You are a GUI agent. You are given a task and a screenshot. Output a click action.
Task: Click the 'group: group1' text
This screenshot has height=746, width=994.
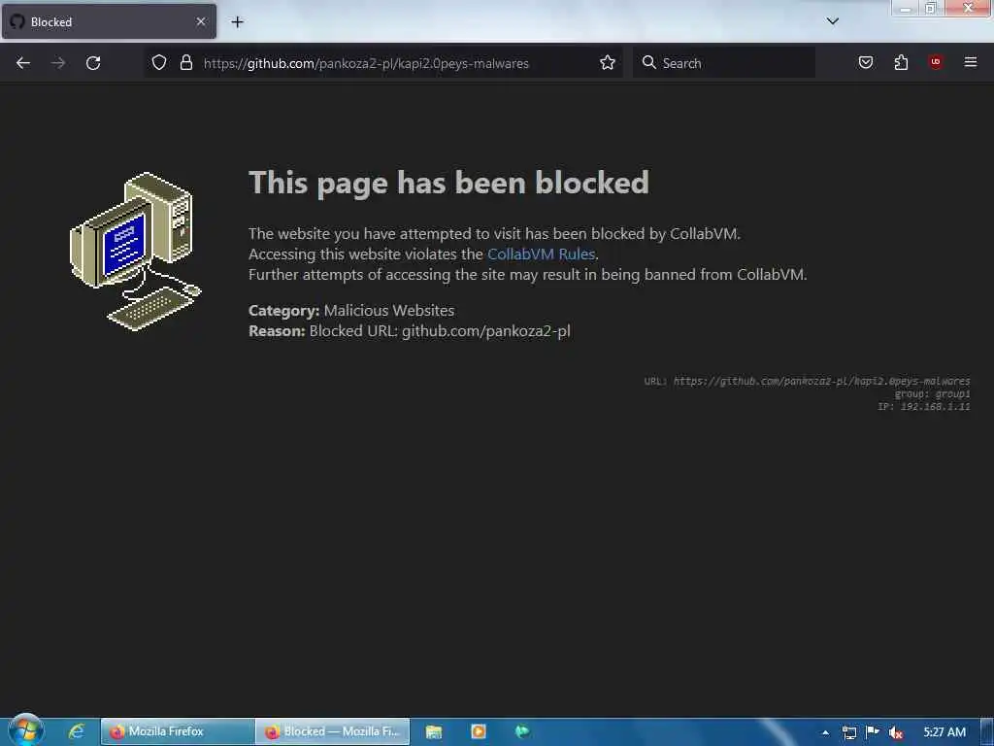[x=933, y=394]
